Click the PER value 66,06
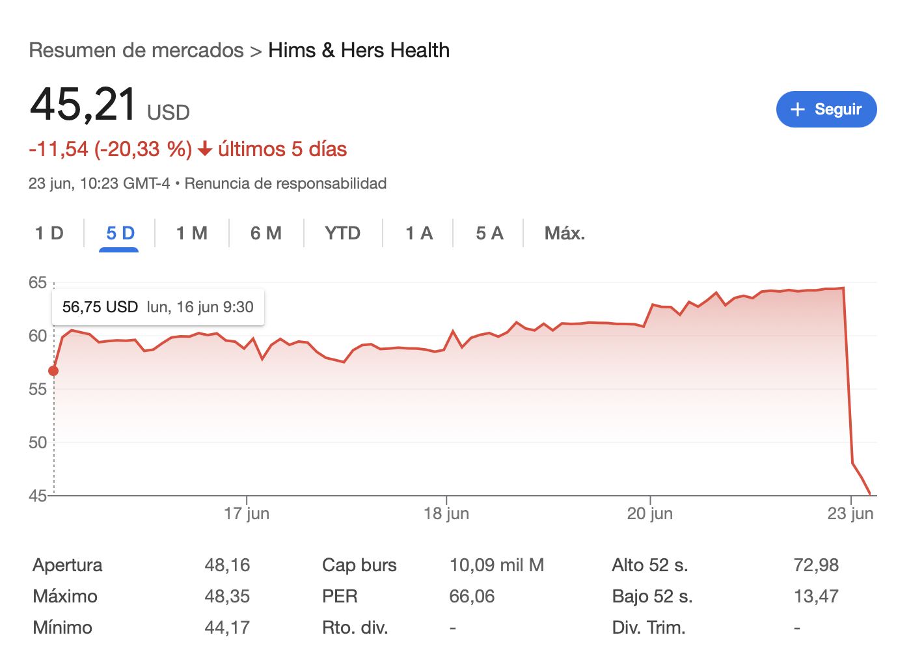The height and width of the screenshot is (661, 924). (472, 596)
